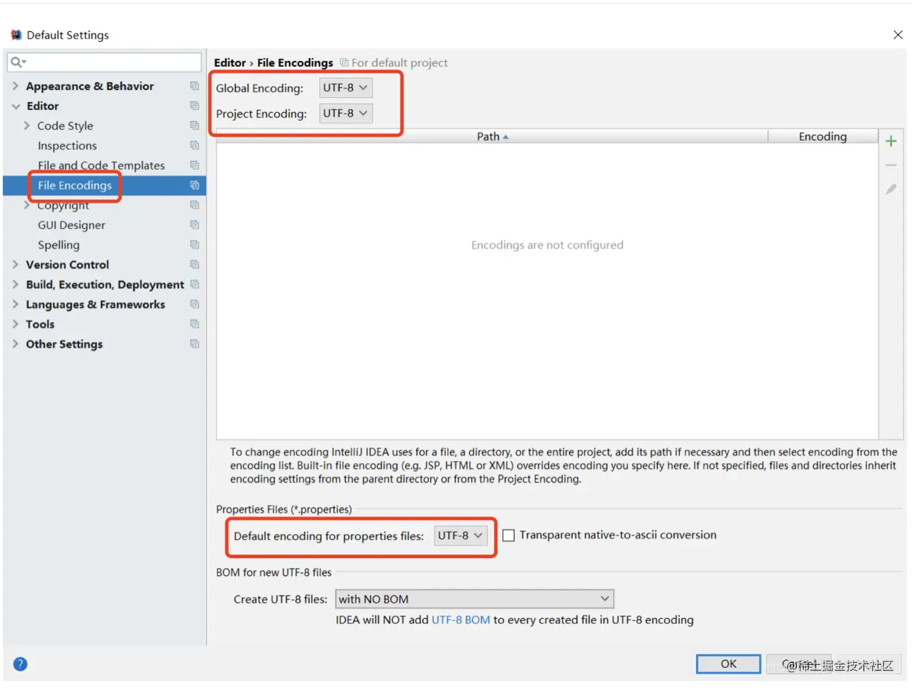Image resolution: width=912 pixels, height=691 pixels.
Task: Close the Default Settings dialog
Action: 898,35
